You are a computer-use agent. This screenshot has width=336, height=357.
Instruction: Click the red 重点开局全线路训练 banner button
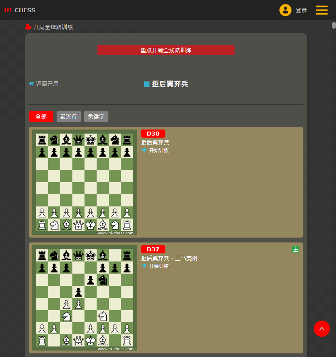click(x=166, y=50)
